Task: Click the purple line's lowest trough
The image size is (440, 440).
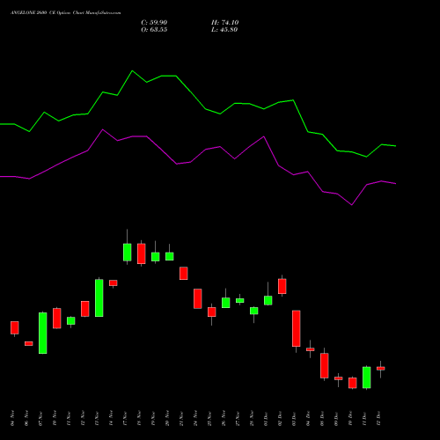Action: (352, 205)
